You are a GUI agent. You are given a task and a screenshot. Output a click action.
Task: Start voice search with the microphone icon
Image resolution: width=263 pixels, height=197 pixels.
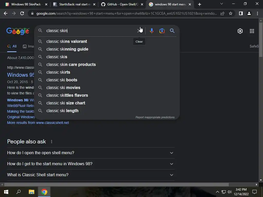pyautogui.click(x=152, y=31)
